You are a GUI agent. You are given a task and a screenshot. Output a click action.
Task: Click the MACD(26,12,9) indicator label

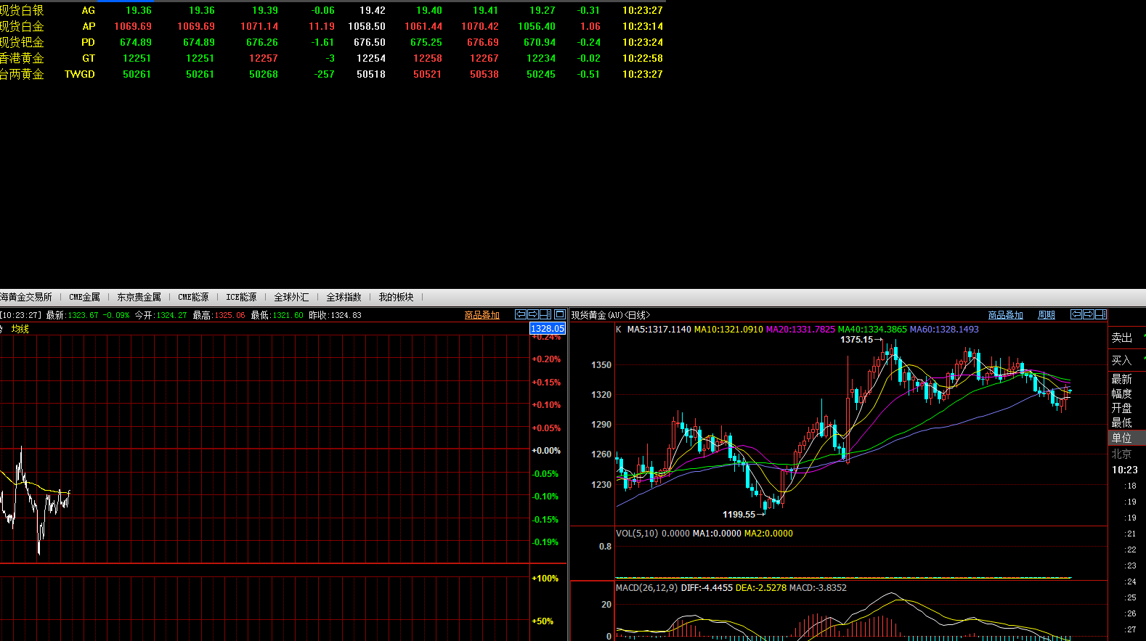point(646,587)
